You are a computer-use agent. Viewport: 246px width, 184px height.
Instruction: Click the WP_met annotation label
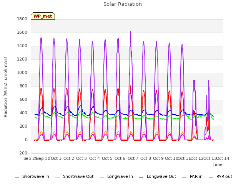click(43, 16)
